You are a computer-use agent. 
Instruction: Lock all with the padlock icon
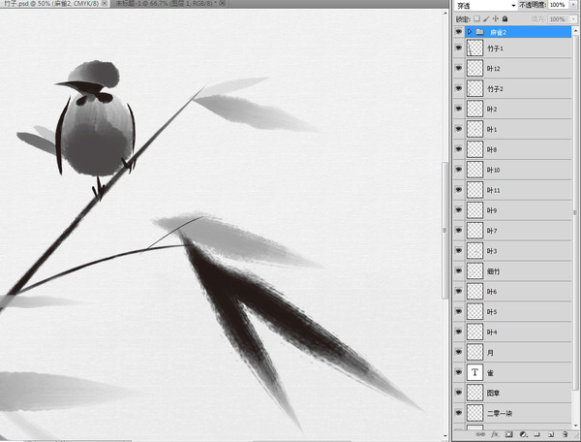pyautogui.click(x=505, y=18)
